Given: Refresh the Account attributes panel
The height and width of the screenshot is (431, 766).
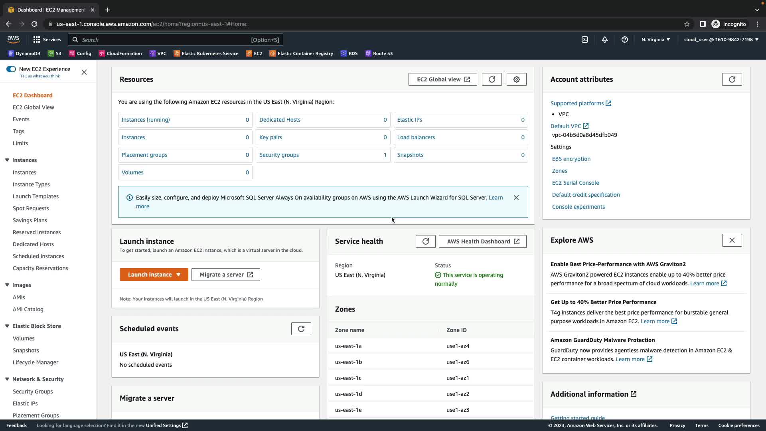Looking at the screenshot, I should click(732, 79).
